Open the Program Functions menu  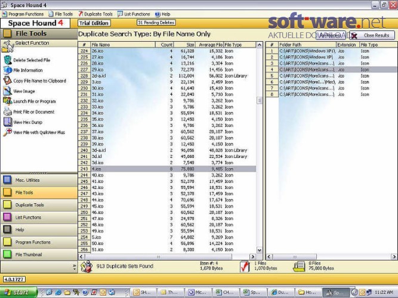click(23, 14)
